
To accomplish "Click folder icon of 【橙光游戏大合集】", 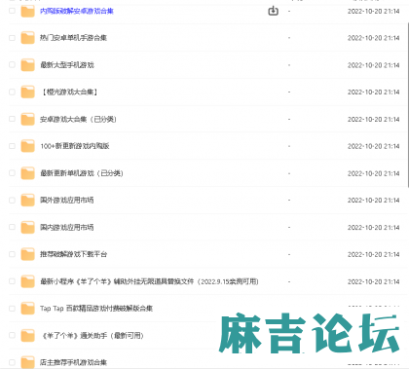I will [27, 92].
